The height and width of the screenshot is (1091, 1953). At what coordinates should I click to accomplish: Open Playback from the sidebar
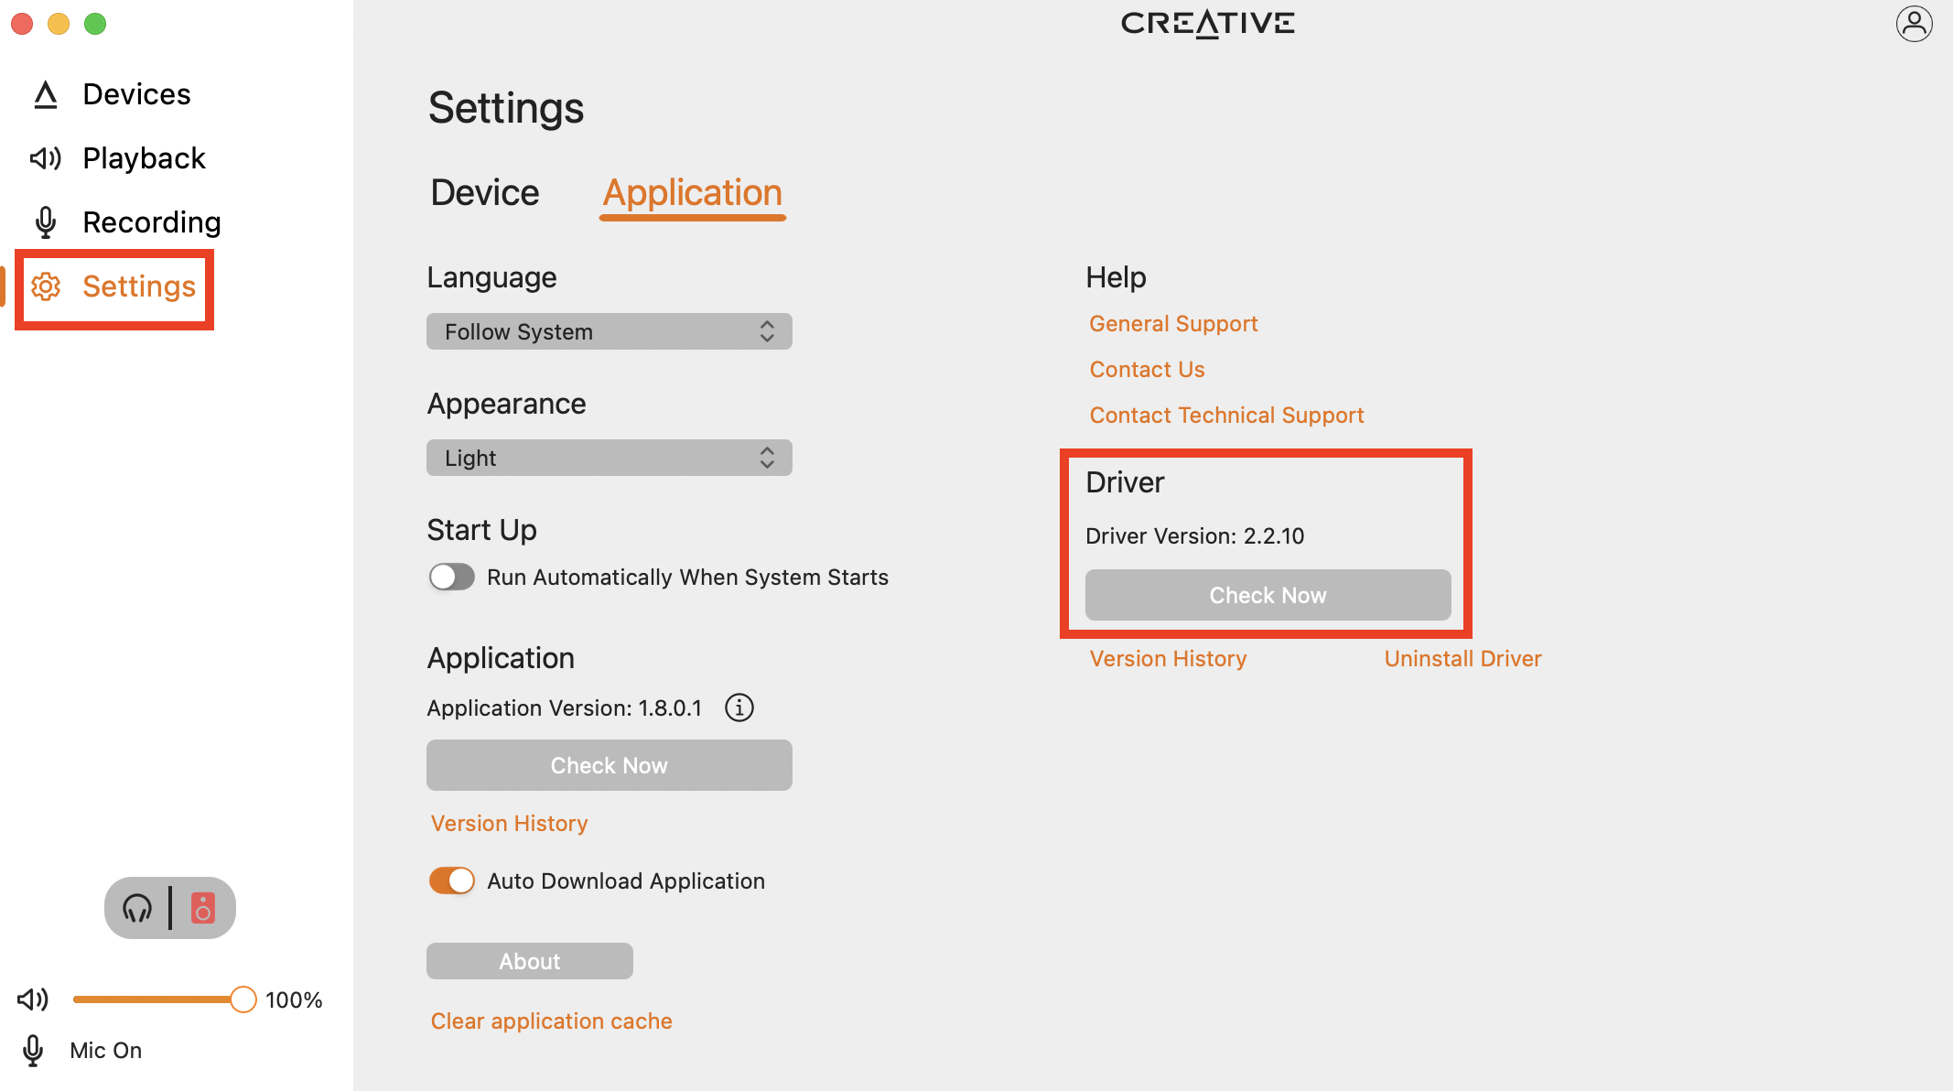143,158
